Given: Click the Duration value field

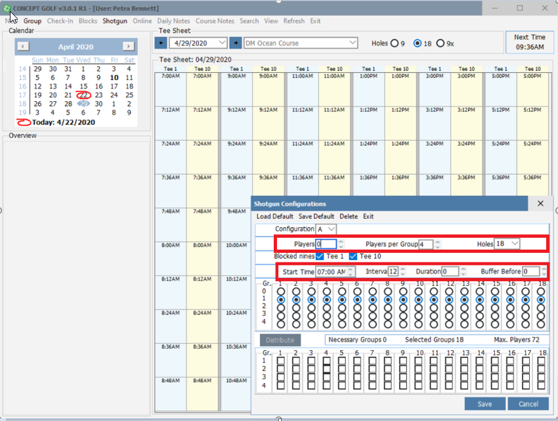Looking at the screenshot, I should (x=450, y=271).
